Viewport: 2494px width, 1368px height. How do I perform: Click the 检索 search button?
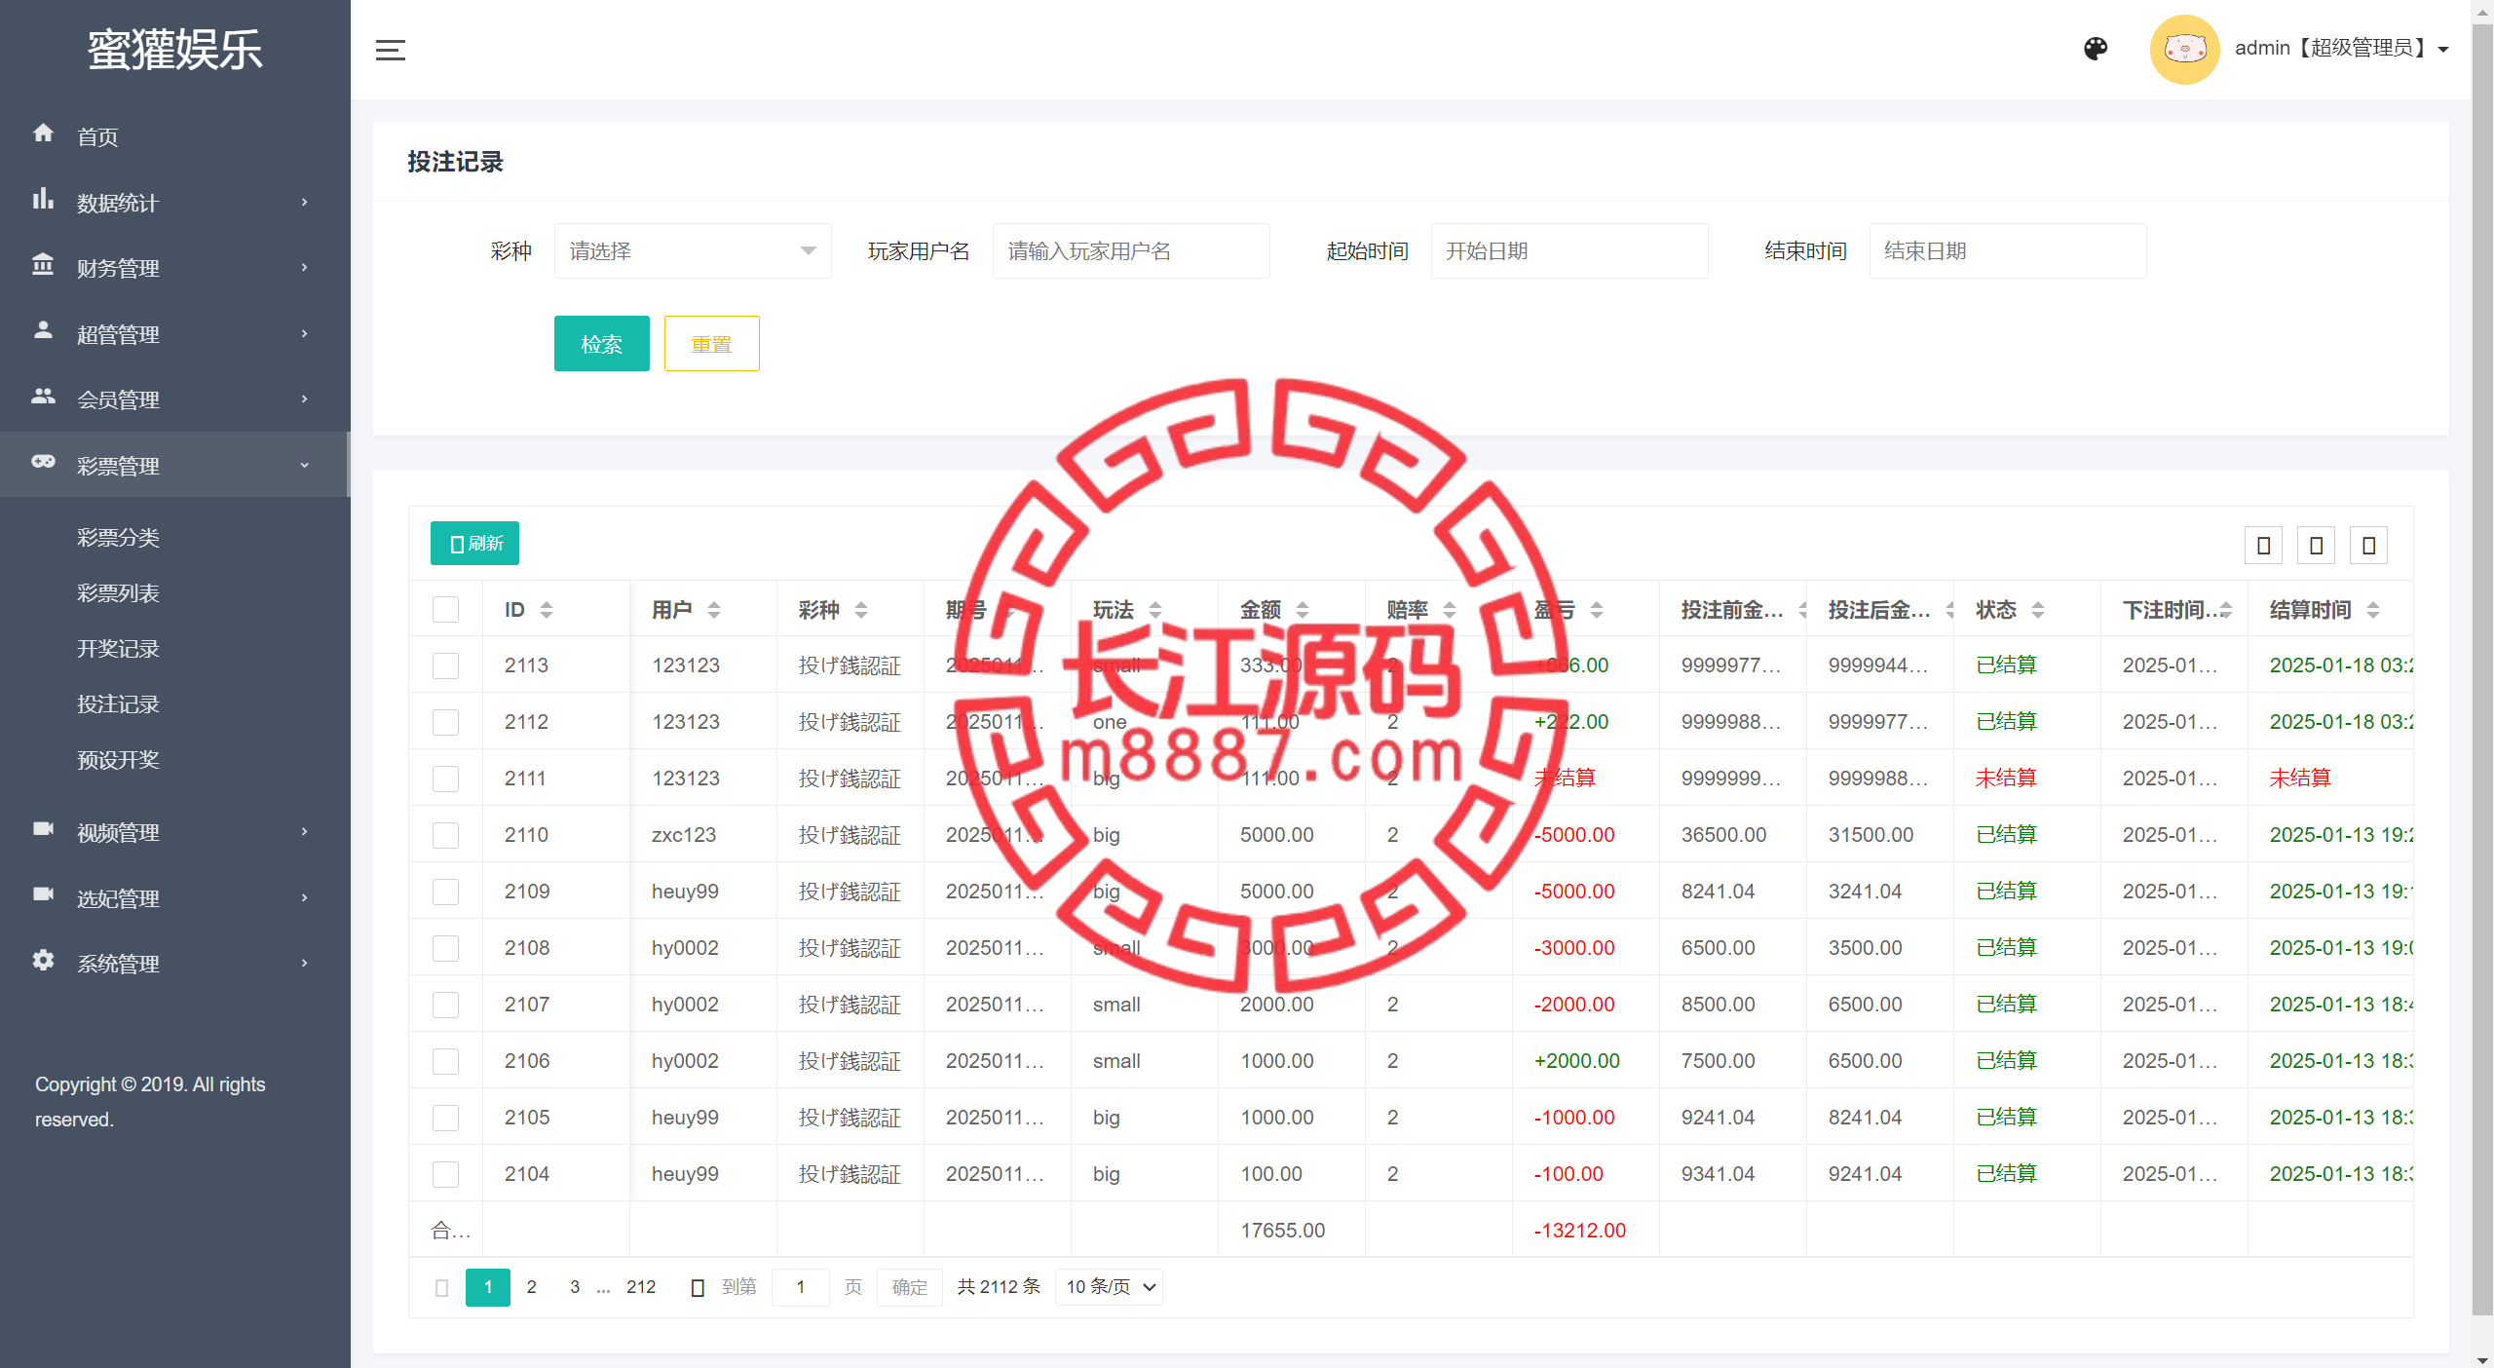coord(601,344)
